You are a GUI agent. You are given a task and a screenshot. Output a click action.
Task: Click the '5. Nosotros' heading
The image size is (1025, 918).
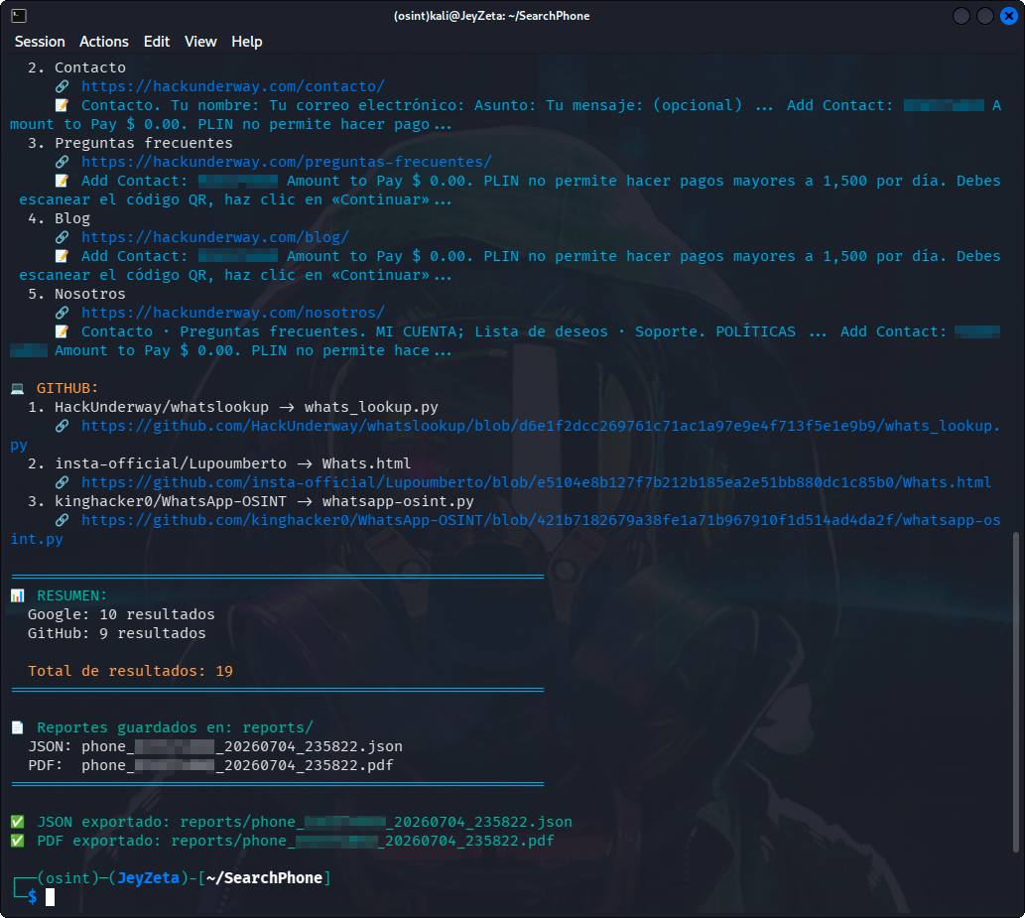(x=76, y=294)
